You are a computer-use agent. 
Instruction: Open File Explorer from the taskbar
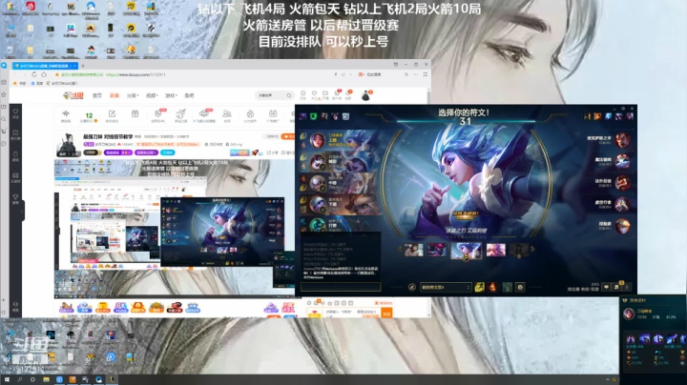(46, 379)
